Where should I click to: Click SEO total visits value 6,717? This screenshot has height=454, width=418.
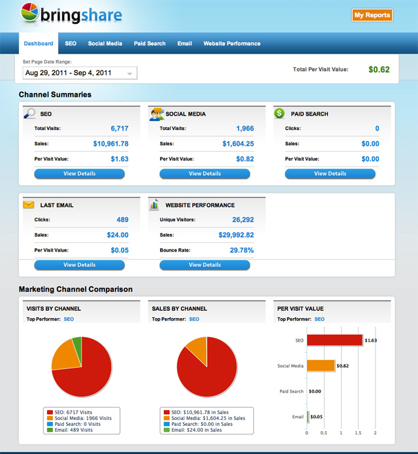point(120,129)
